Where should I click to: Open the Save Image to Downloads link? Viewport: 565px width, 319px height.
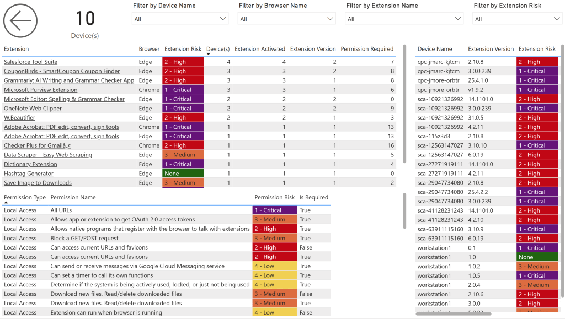pos(38,183)
